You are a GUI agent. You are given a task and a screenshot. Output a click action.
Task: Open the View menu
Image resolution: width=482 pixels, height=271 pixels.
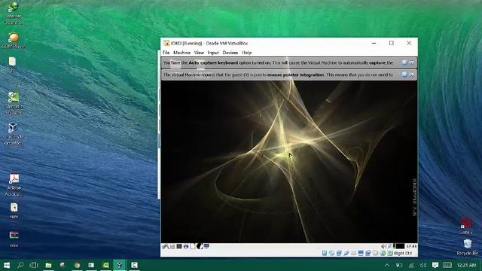(199, 53)
